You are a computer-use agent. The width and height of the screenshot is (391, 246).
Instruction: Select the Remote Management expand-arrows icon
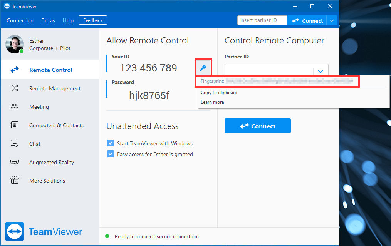[15, 88]
